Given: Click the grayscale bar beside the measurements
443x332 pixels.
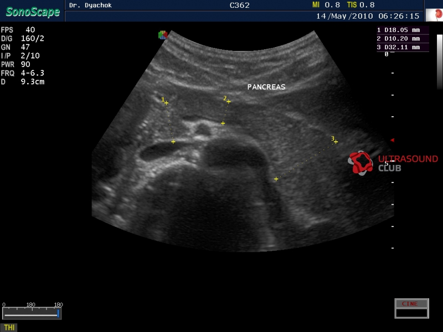Looking at the screenshot, I should coord(440,62).
